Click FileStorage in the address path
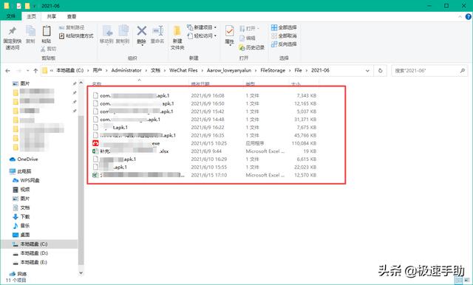The width and height of the screenshot is (473, 285). pyautogui.click(x=273, y=70)
